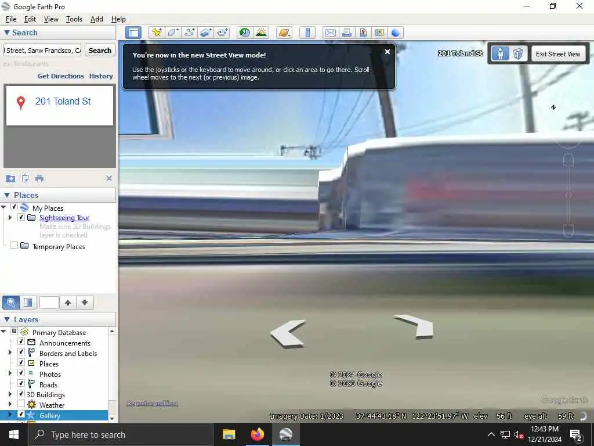The height and width of the screenshot is (446, 594).
Task: Switch planets with the Saturn icon
Action: pos(284,33)
